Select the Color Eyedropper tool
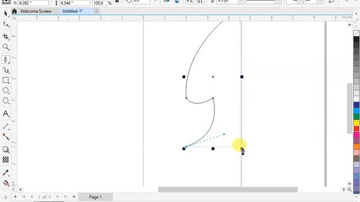360x202 pixels. (6, 173)
